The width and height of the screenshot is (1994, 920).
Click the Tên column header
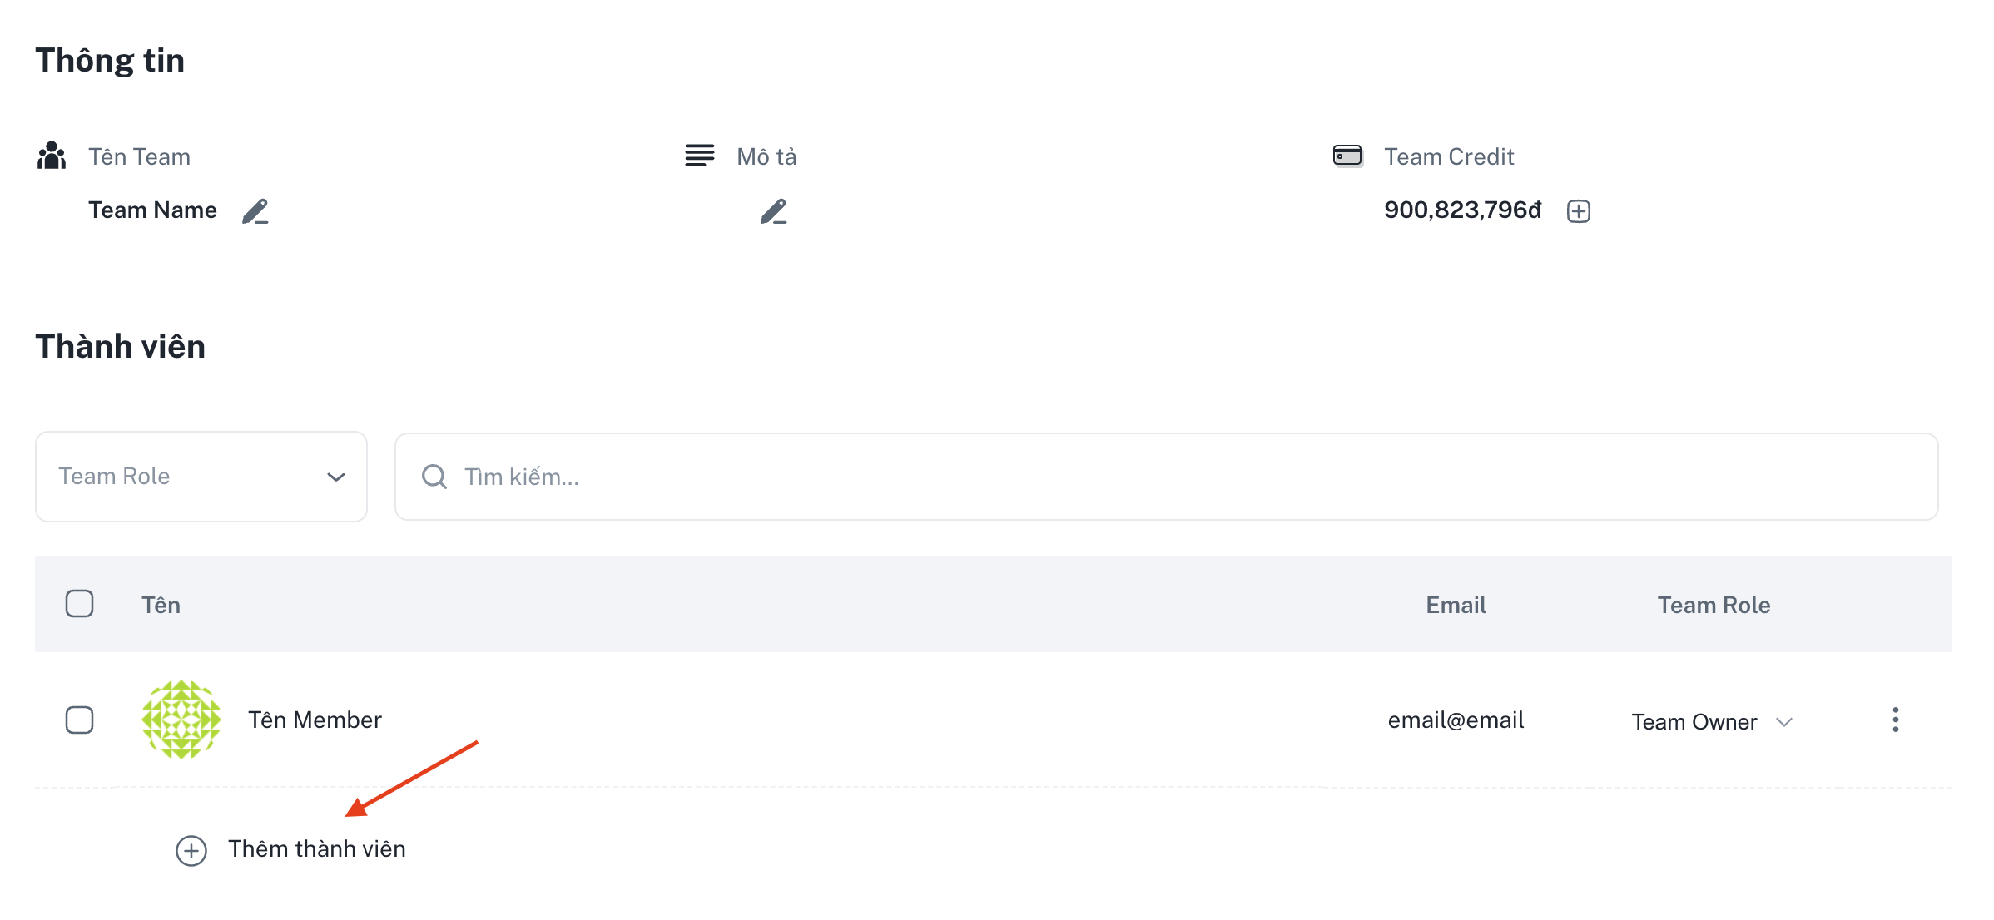point(161,605)
